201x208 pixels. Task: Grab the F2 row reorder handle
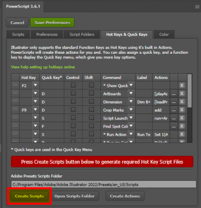click(15, 85)
